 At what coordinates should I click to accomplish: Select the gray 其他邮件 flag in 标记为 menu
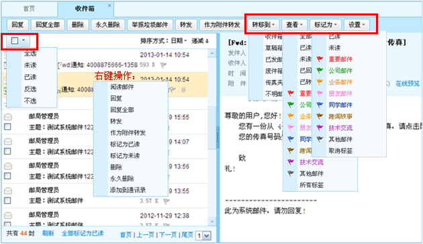[320, 139]
